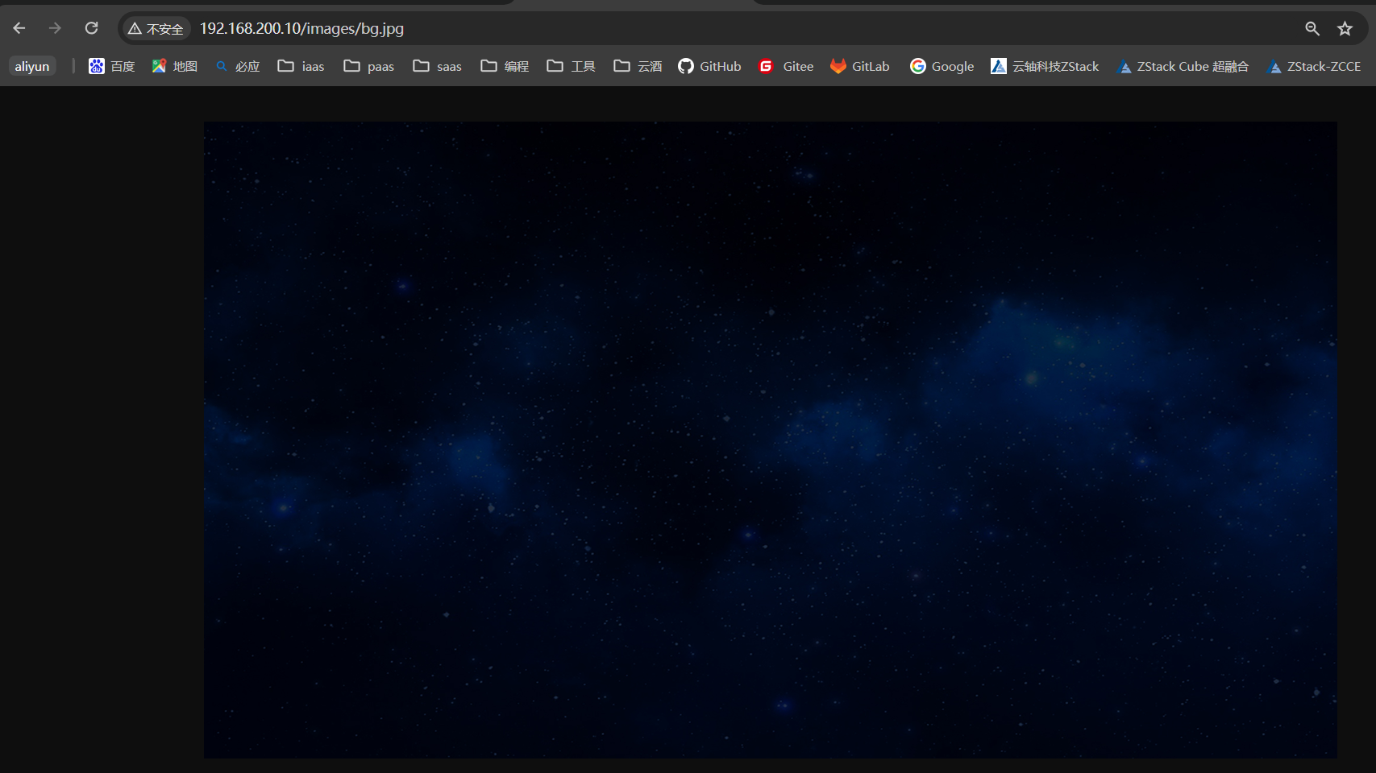The image size is (1376, 773).
Task: Open the 百度 bookmark
Action: click(x=112, y=66)
